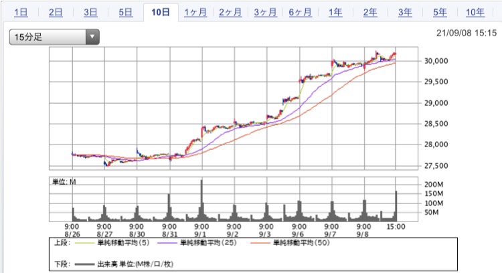Click the 27,500 price axis label

[x=436, y=166]
